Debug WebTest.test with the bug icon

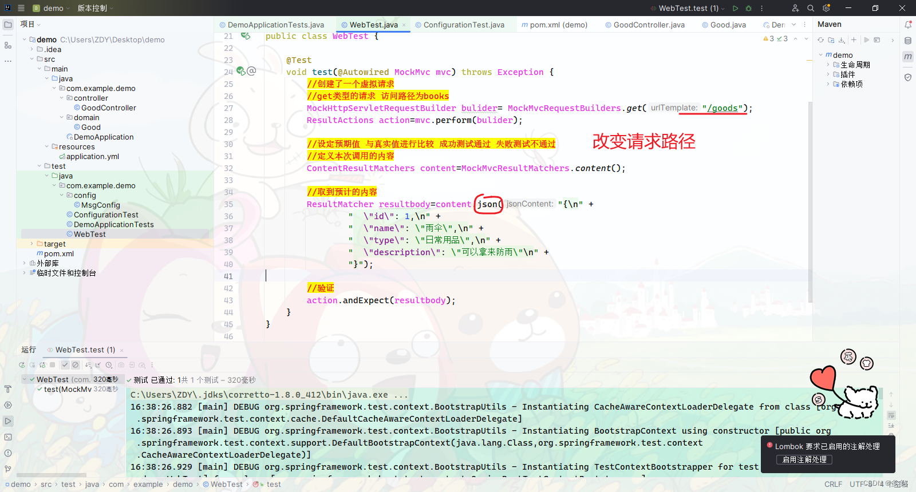[749, 8]
